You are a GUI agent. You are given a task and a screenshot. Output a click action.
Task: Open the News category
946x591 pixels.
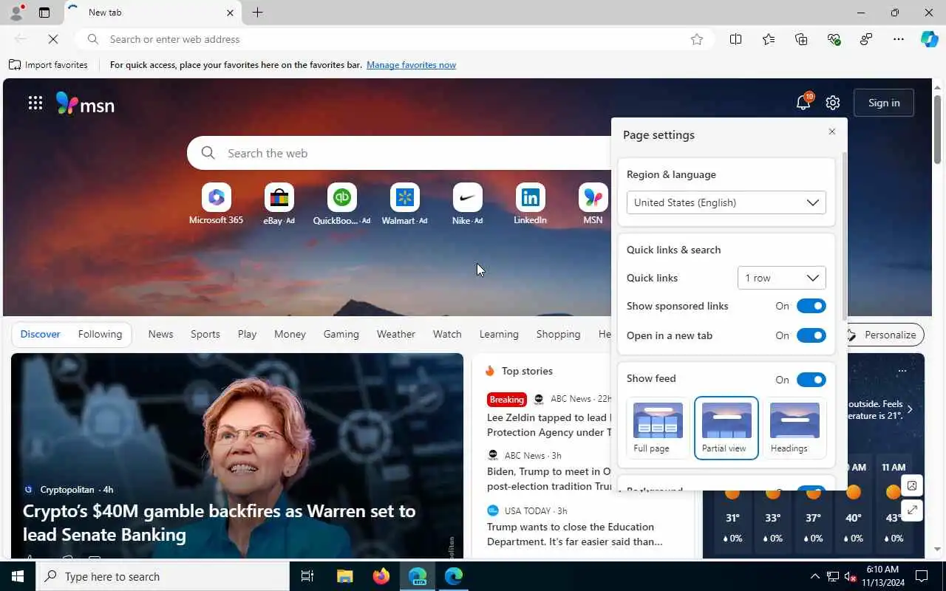[x=160, y=334]
